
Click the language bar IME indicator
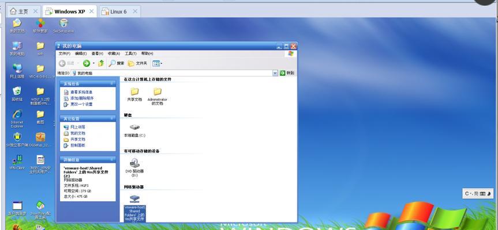(478, 194)
